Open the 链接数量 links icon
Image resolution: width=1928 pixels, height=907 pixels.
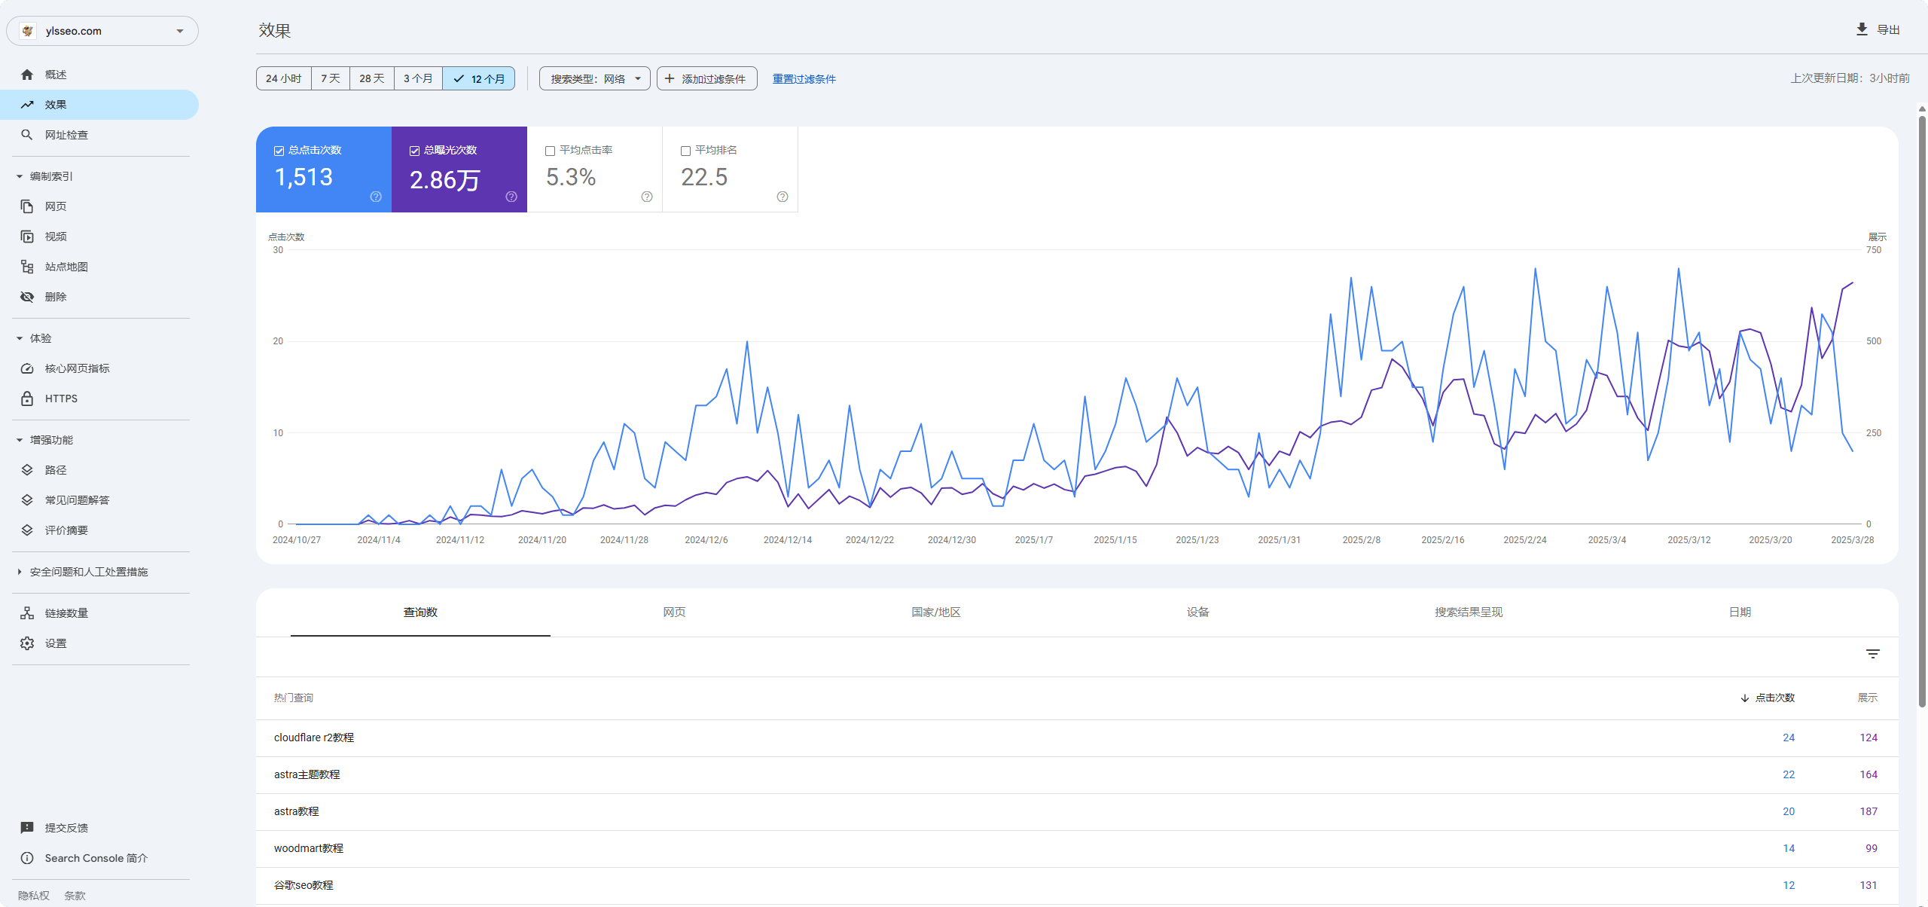27,613
